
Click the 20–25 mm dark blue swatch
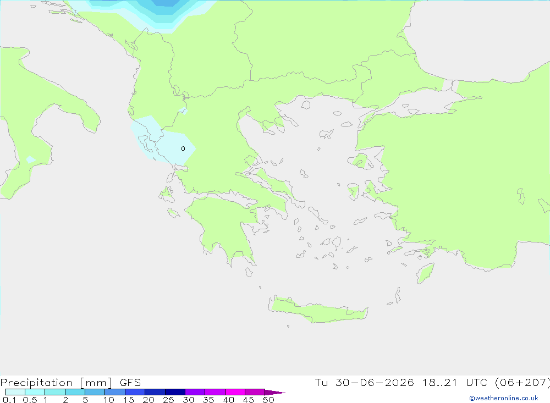[x=155, y=392]
